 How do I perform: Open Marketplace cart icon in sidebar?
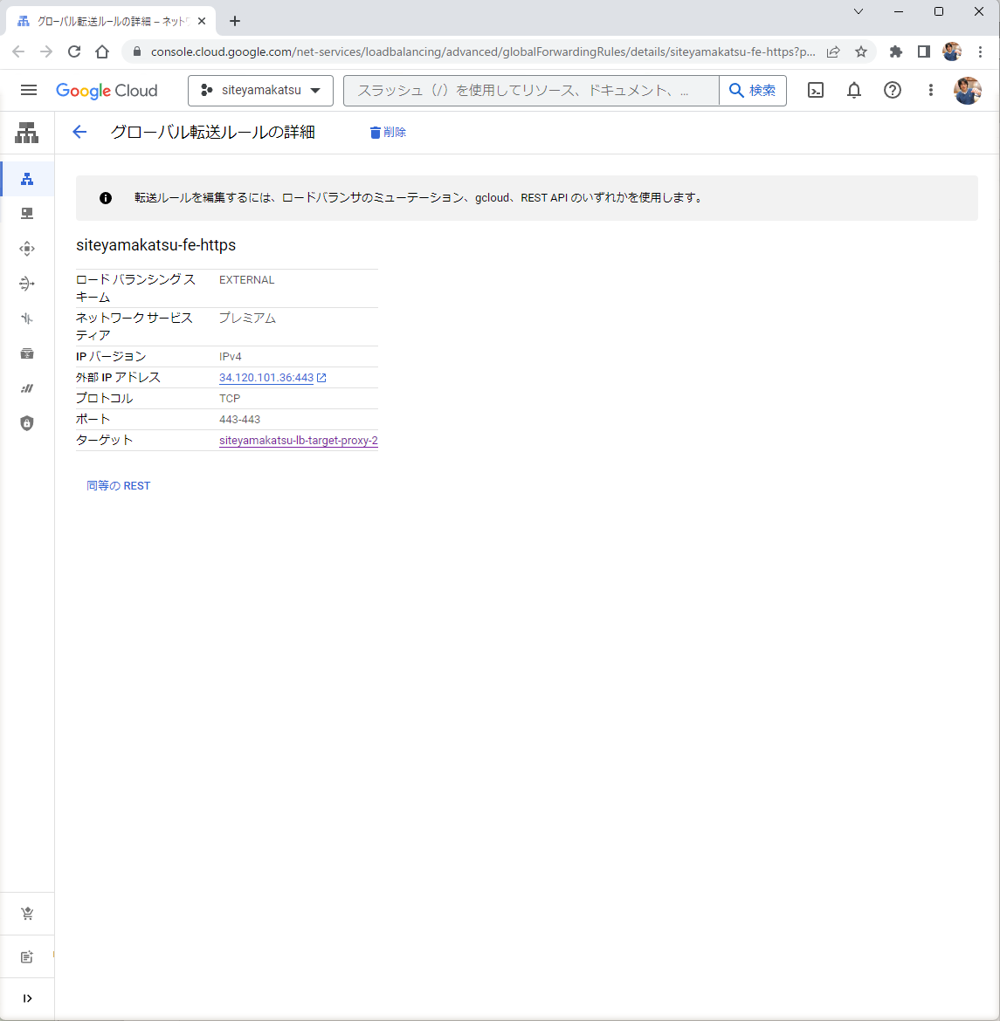(x=27, y=914)
